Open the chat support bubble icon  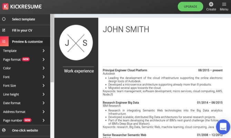(x=223, y=127)
